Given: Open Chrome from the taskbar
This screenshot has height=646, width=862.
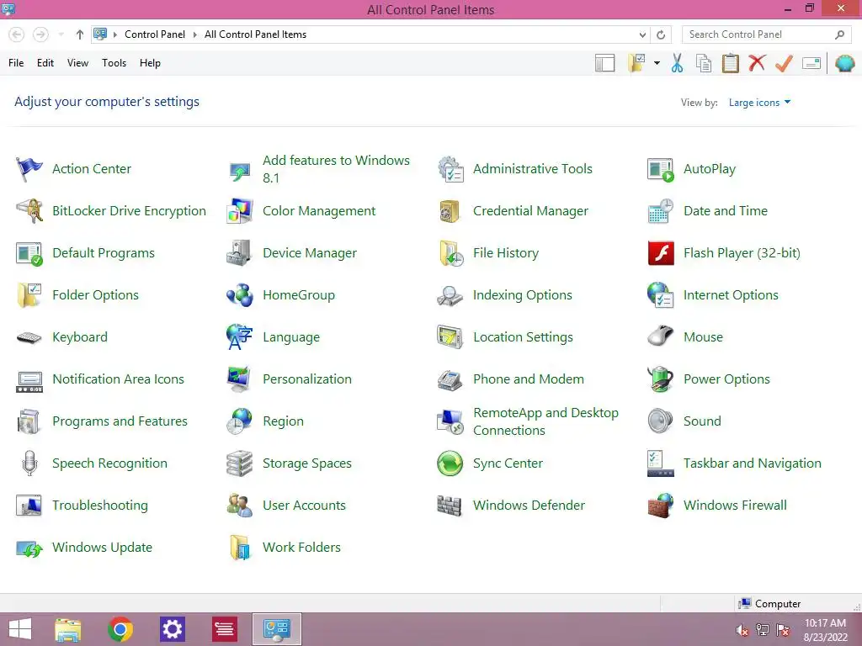Looking at the screenshot, I should [x=120, y=629].
